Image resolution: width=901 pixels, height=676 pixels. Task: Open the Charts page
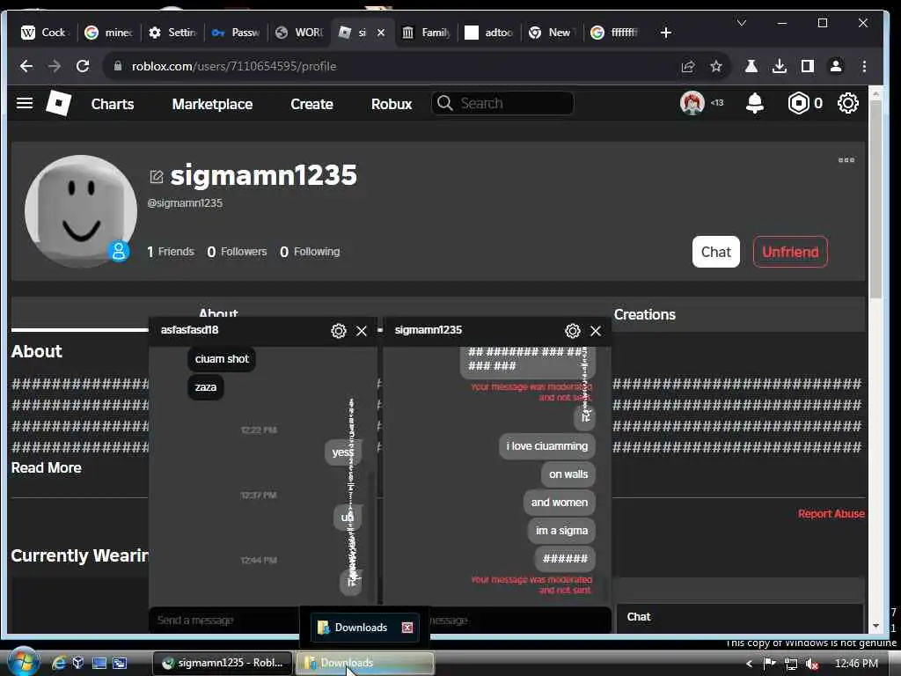pos(113,104)
